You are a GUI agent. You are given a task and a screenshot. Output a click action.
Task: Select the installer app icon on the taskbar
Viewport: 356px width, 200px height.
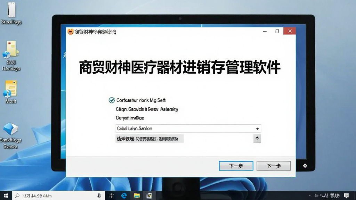(149, 195)
